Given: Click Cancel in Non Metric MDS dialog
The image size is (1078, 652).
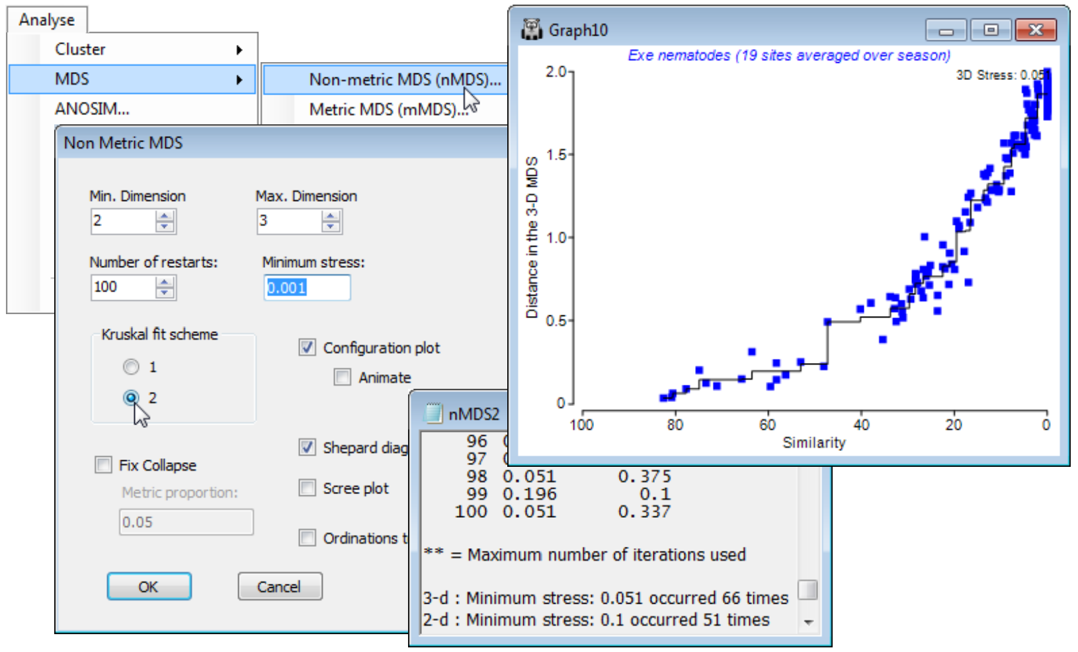Looking at the screenshot, I should point(280,587).
